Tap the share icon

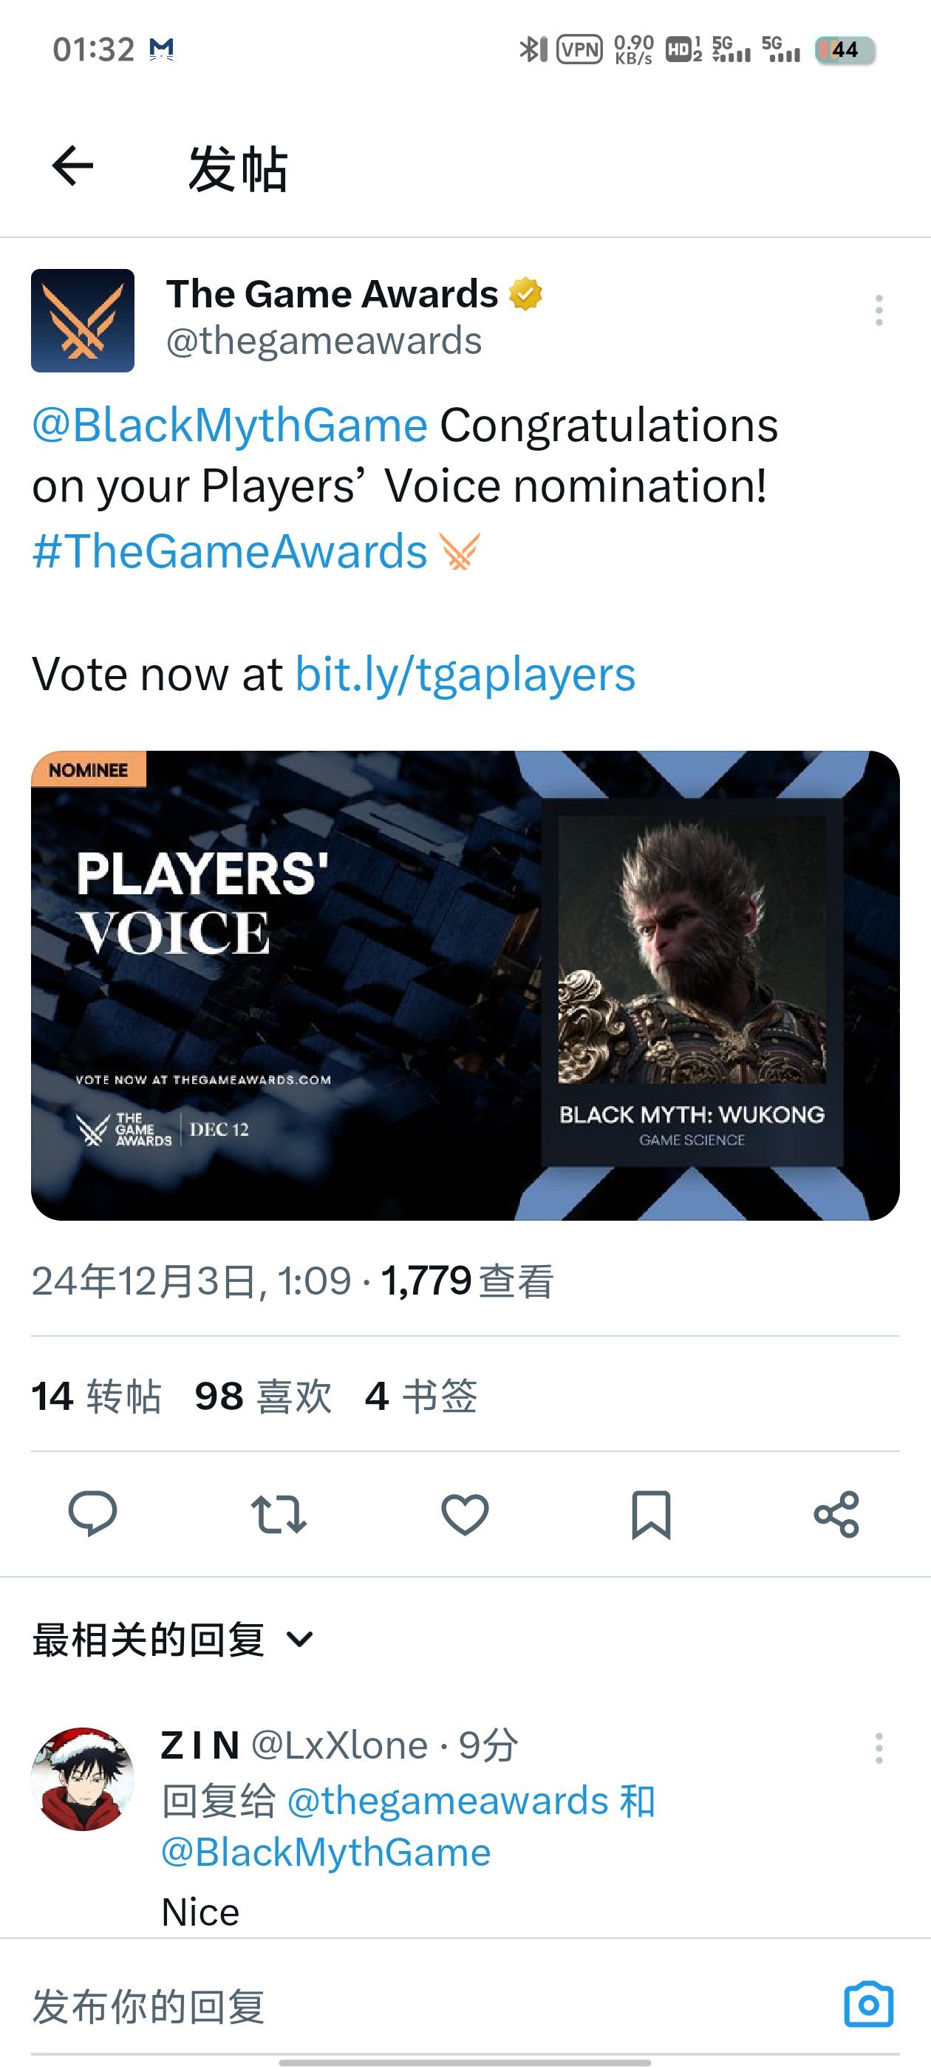(836, 1514)
